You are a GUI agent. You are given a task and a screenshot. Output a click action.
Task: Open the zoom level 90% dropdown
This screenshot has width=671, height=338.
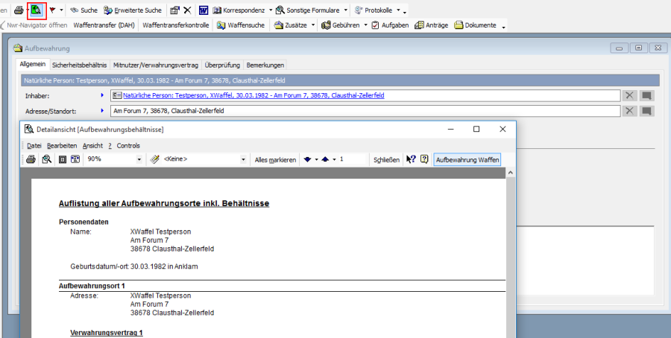pos(139,159)
